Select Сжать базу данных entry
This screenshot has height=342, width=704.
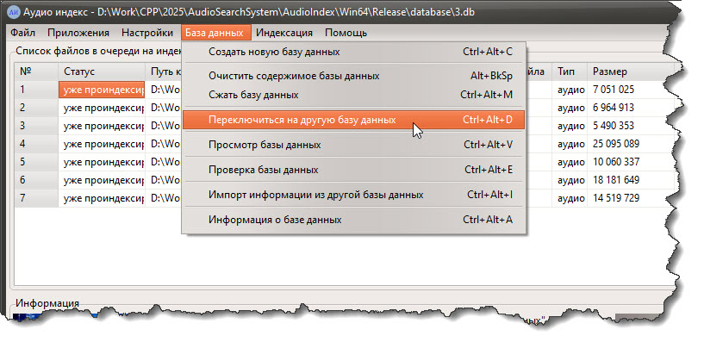[354, 95]
